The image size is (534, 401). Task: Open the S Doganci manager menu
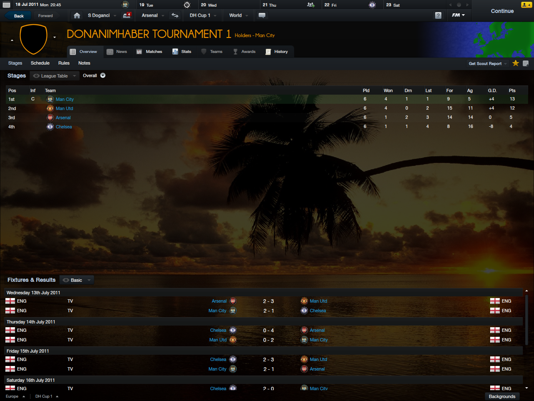[102, 15]
